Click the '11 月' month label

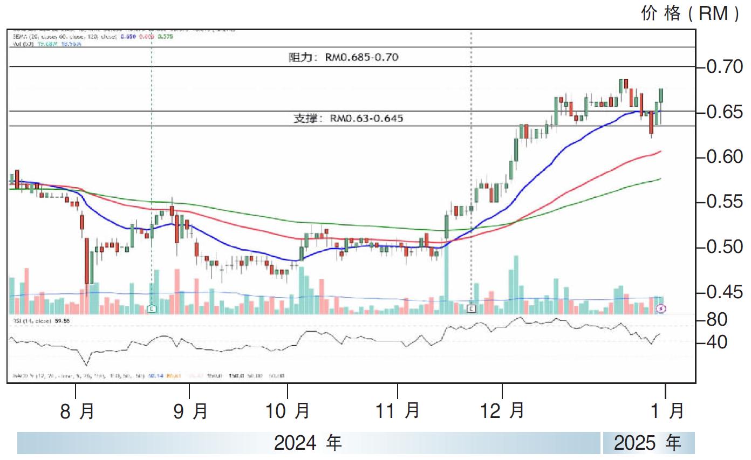click(x=398, y=411)
